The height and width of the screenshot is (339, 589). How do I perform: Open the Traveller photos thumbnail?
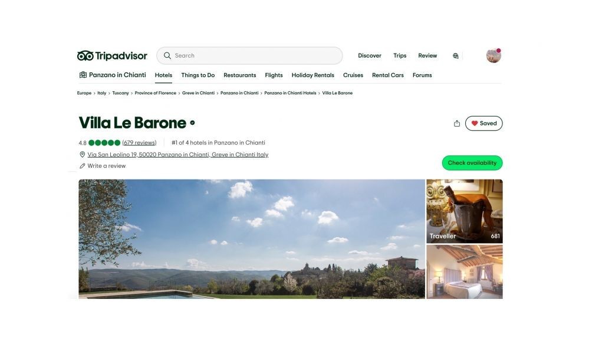click(x=464, y=211)
